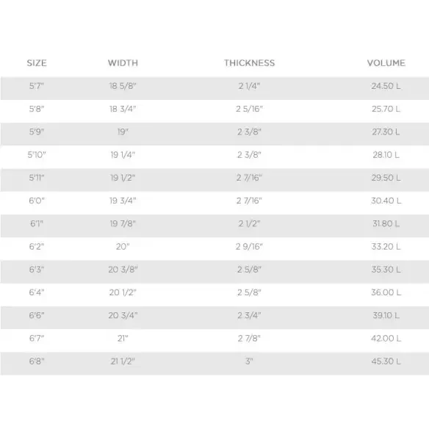
Task: Click the 6'6" size cell
Action: [x=37, y=316]
